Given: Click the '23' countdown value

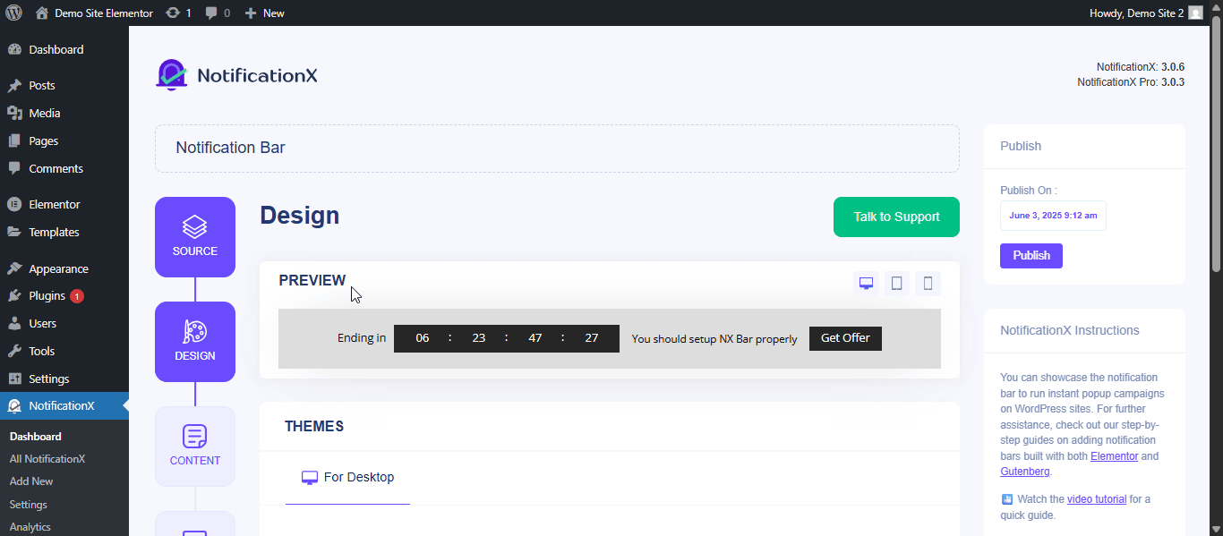Looking at the screenshot, I should tap(479, 338).
